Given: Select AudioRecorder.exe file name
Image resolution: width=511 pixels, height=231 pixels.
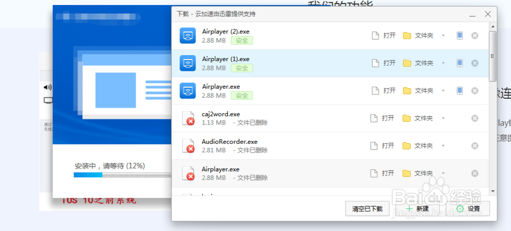Looking at the screenshot, I should 229,142.
